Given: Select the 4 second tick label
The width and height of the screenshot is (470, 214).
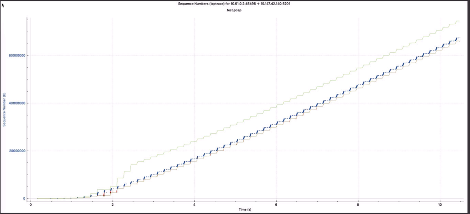Looking at the screenshot, I should (194, 203).
